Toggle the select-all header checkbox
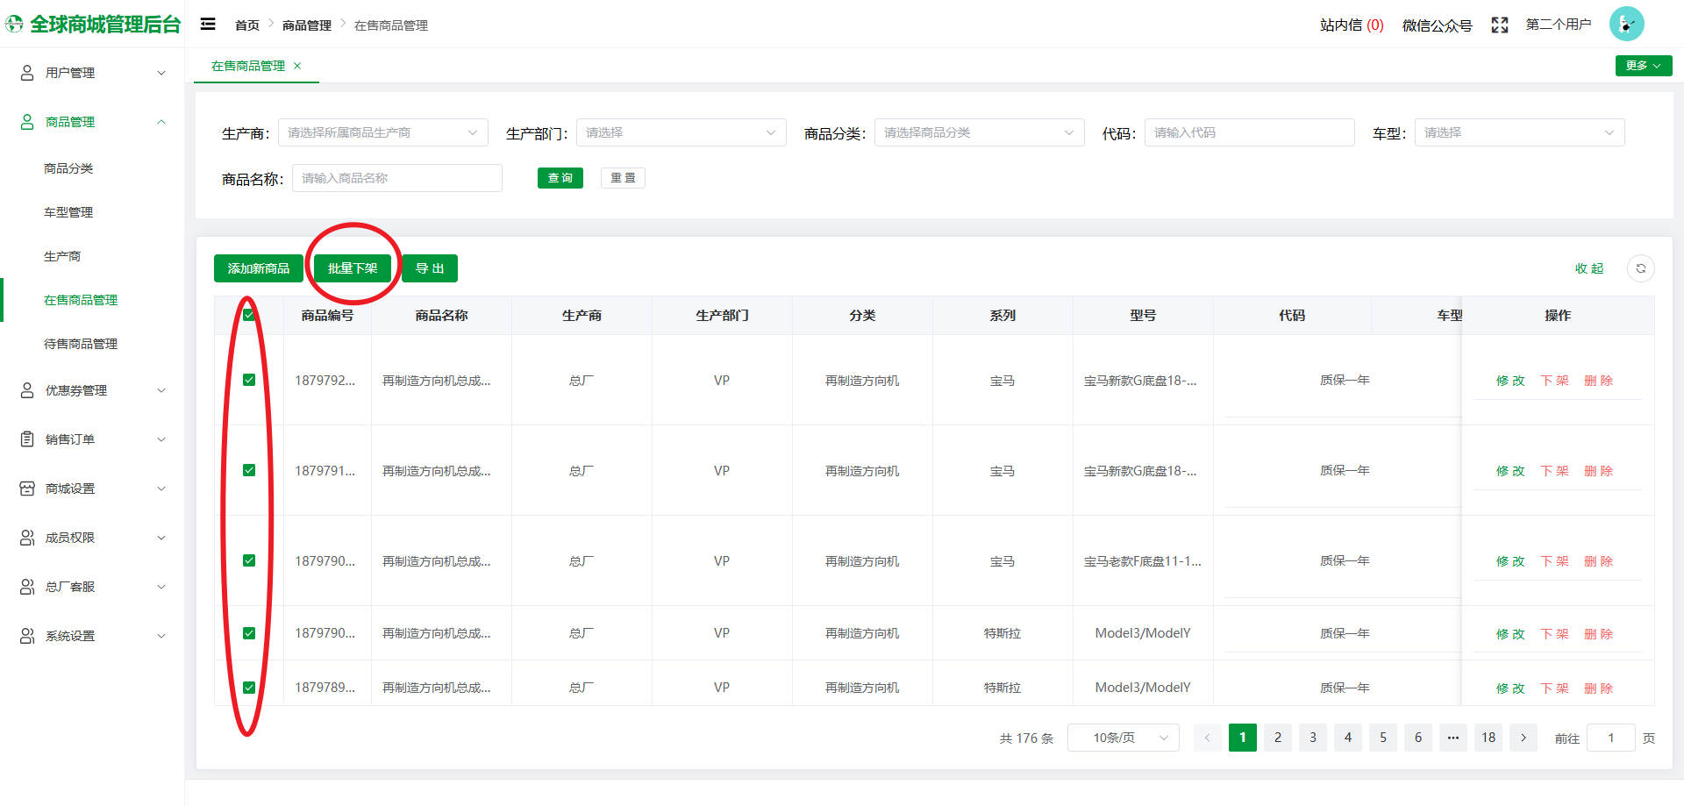1684x806 pixels. point(249,315)
